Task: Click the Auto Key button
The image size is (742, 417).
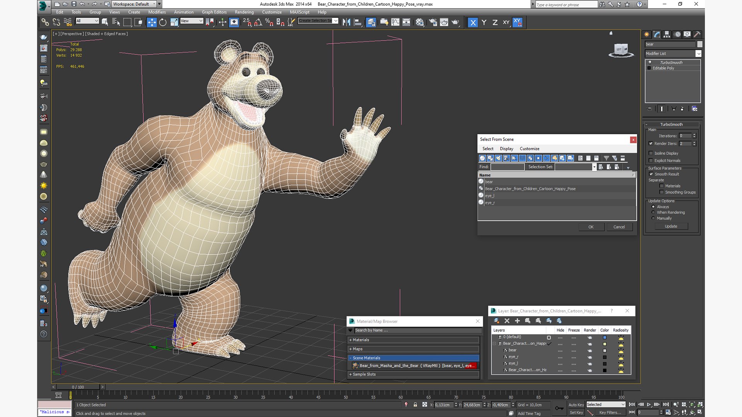Action: point(576,405)
